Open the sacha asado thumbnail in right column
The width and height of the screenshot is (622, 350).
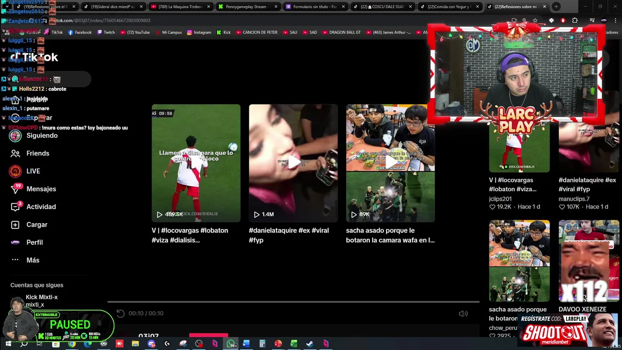click(519, 261)
